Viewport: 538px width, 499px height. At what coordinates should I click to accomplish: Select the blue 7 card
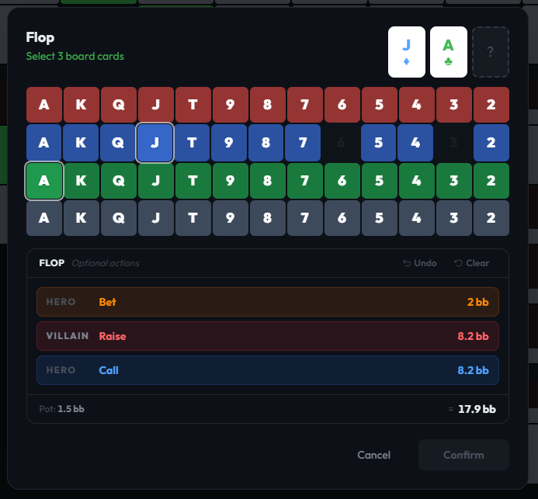click(305, 143)
